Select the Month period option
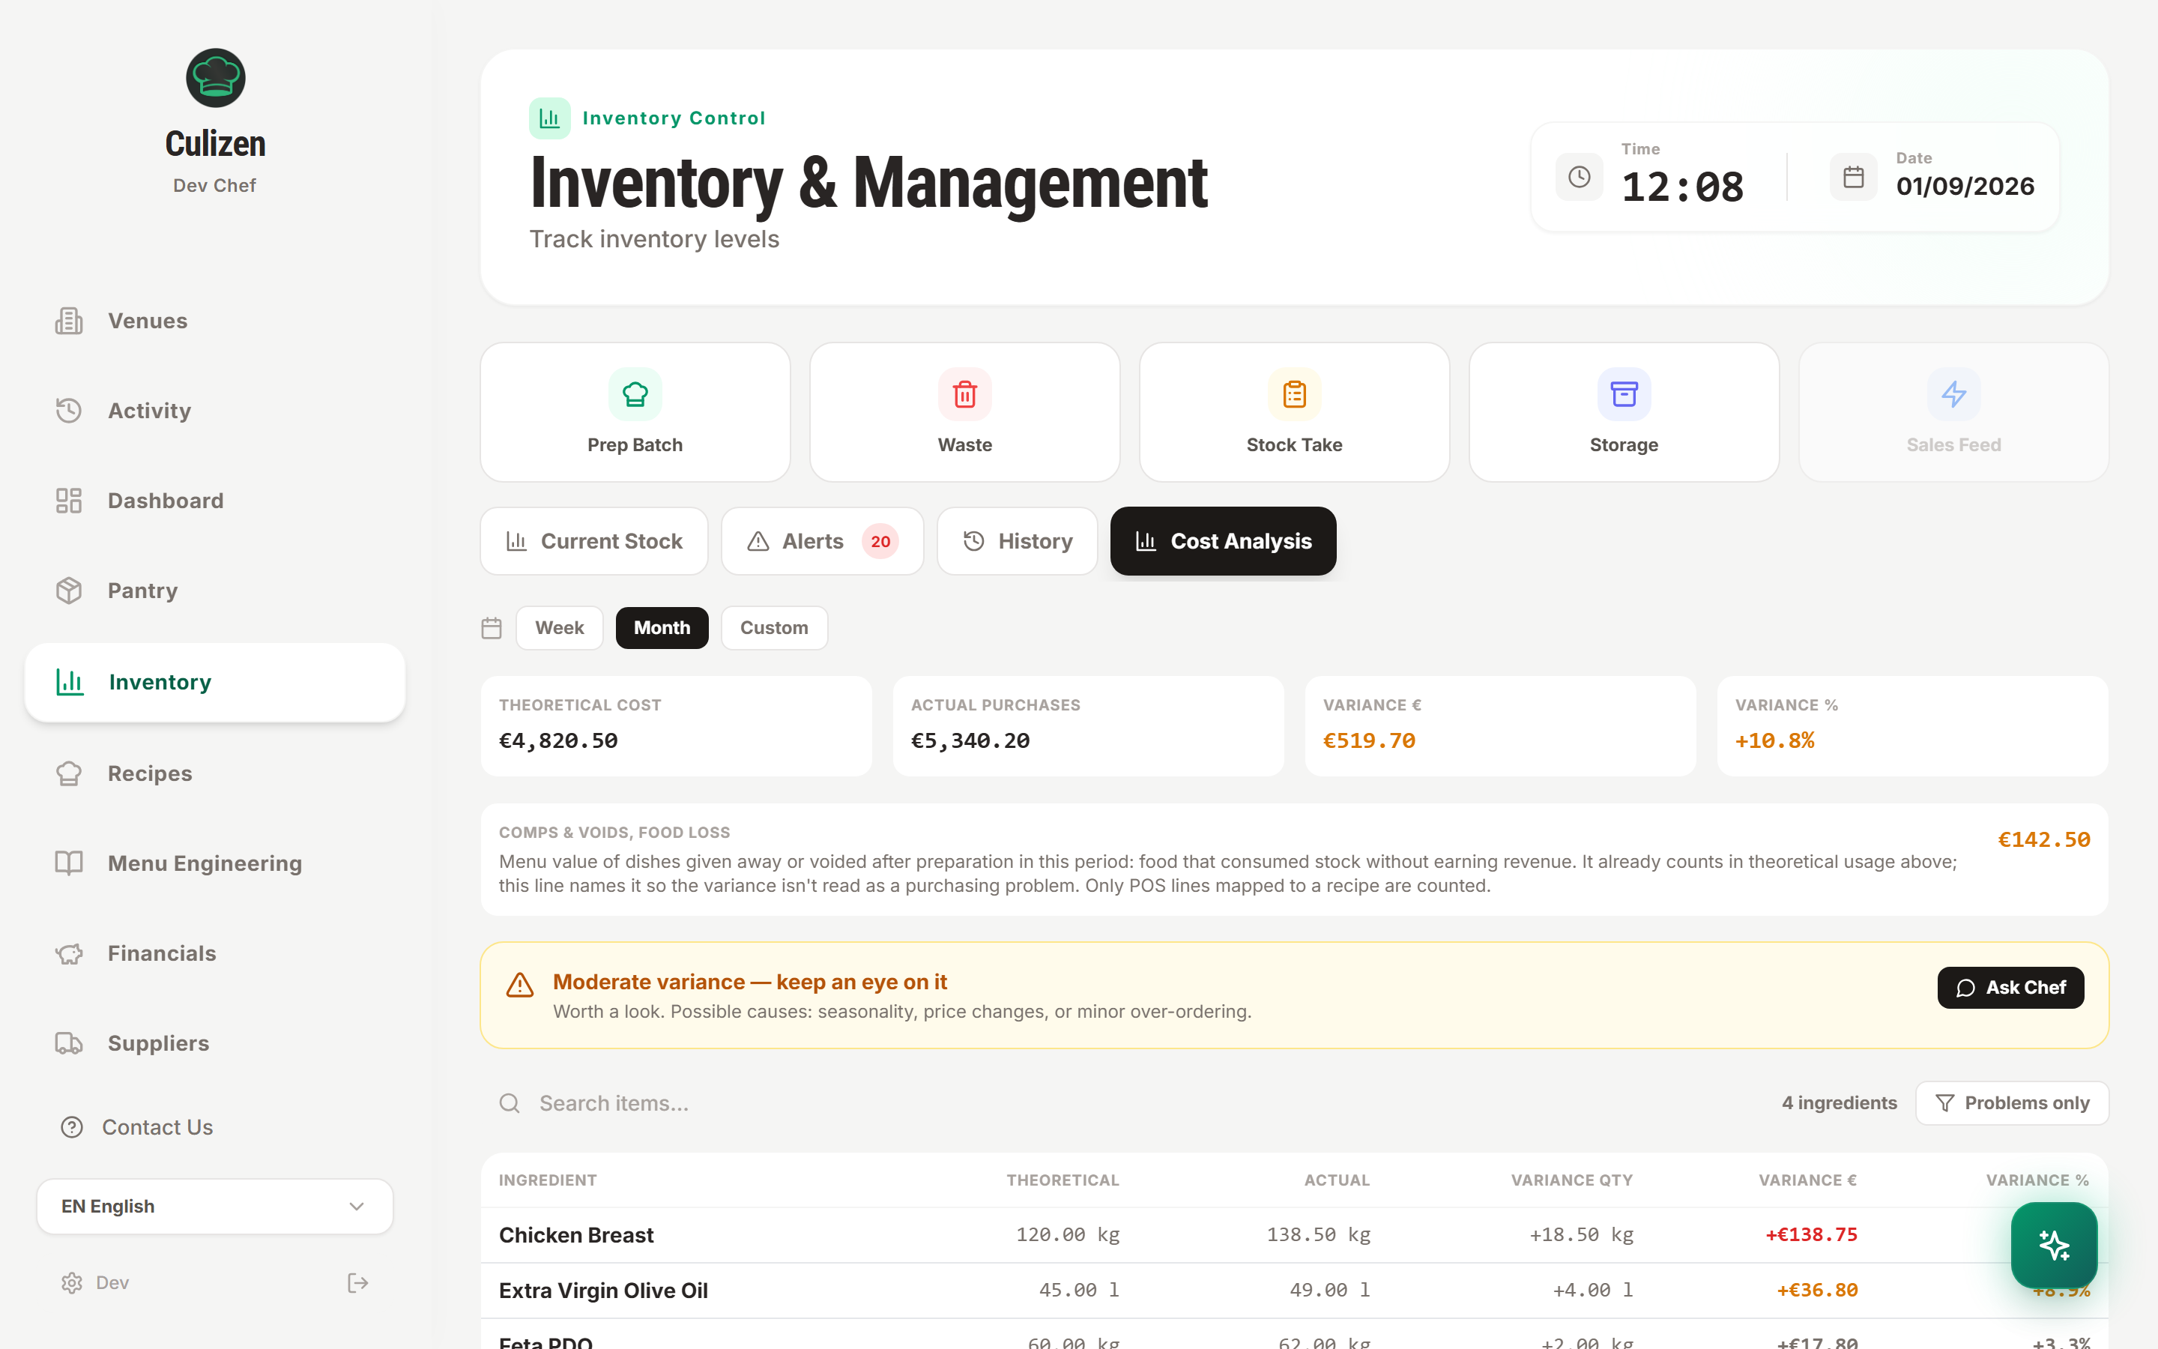Screen dimensions: 2158x1349 (662, 628)
